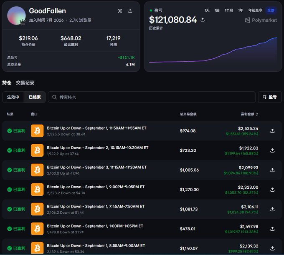Click the 已赢利 checkmark for the $974.08 row
284x255 pixels.
[10, 131]
